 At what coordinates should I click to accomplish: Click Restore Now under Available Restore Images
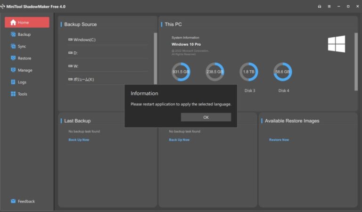click(x=279, y=140)
